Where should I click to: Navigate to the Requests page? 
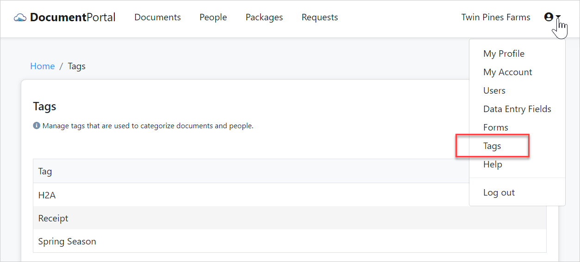[x=319, y=18]
